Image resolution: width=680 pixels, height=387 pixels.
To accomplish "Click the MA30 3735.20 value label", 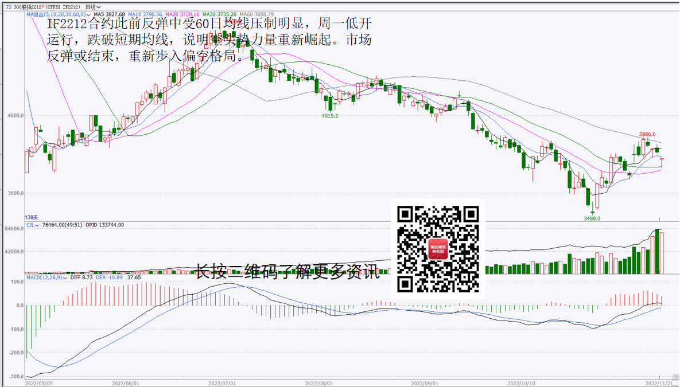I will click(x=219, y=14).
